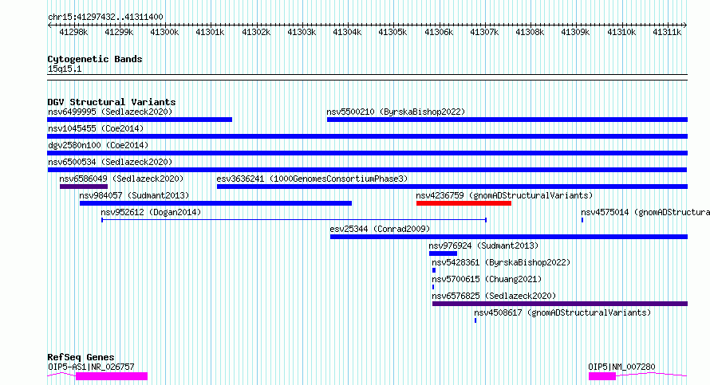Click the chr15:41297432..41311400 position text

click(105, 18)
